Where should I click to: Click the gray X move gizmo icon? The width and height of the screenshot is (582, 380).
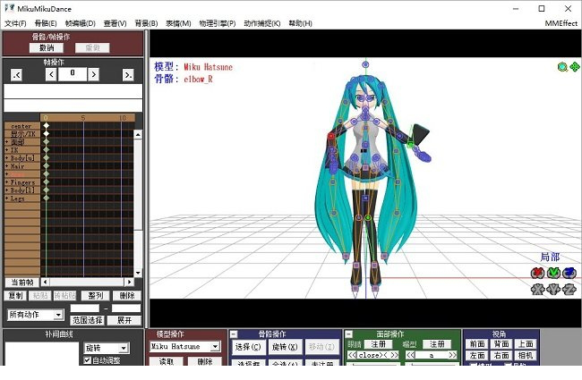click(x=537, y=289)
